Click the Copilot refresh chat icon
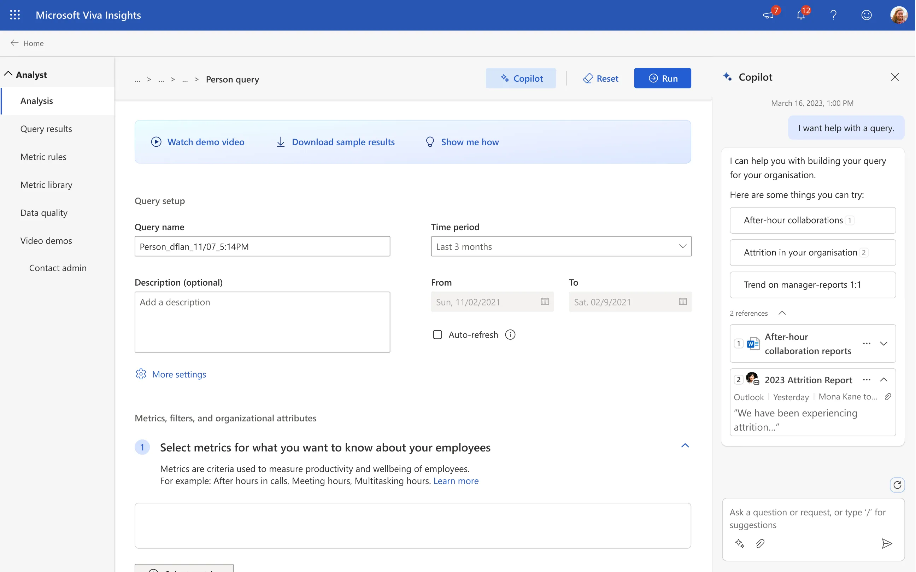The width and height of the screenshot is (916, 572). [x=897, y=485]
